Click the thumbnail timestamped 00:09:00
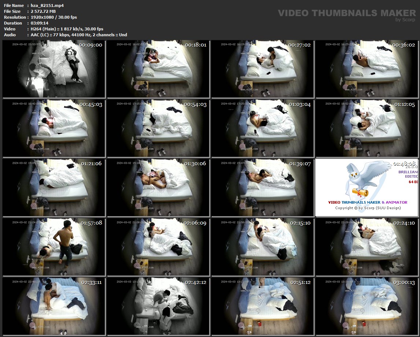The image size is (420, 337). (54, 69)
